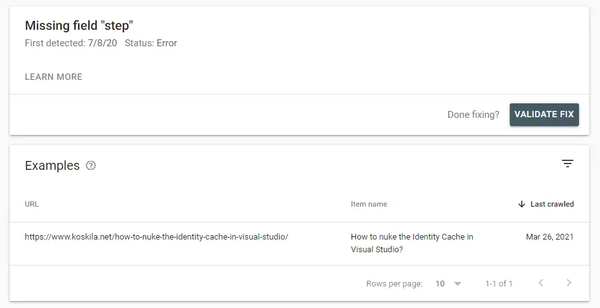Click the down arrow sort icon

point(522,204)
